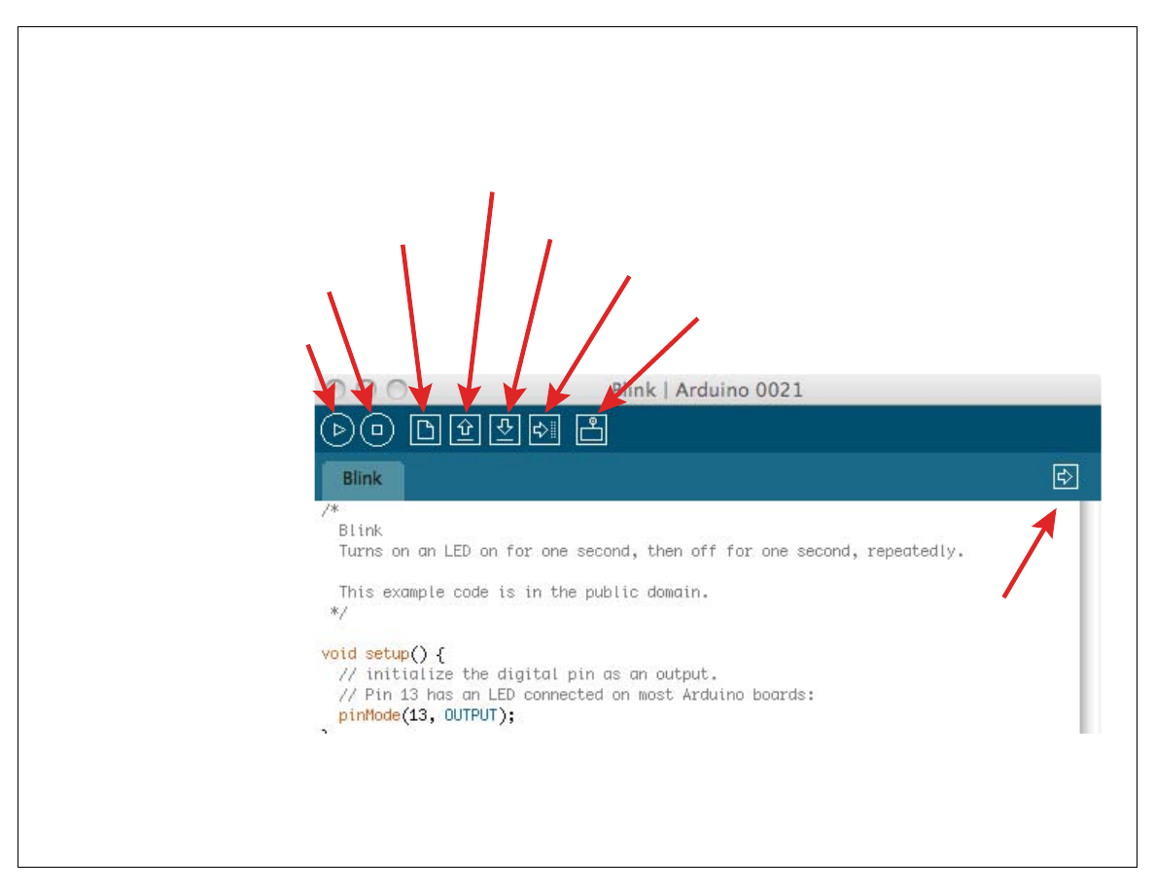Image resolution: width=1155 pixels, height=892 pixels.
Task: Open the tab menu arrow button
Action: (1066, 477)
